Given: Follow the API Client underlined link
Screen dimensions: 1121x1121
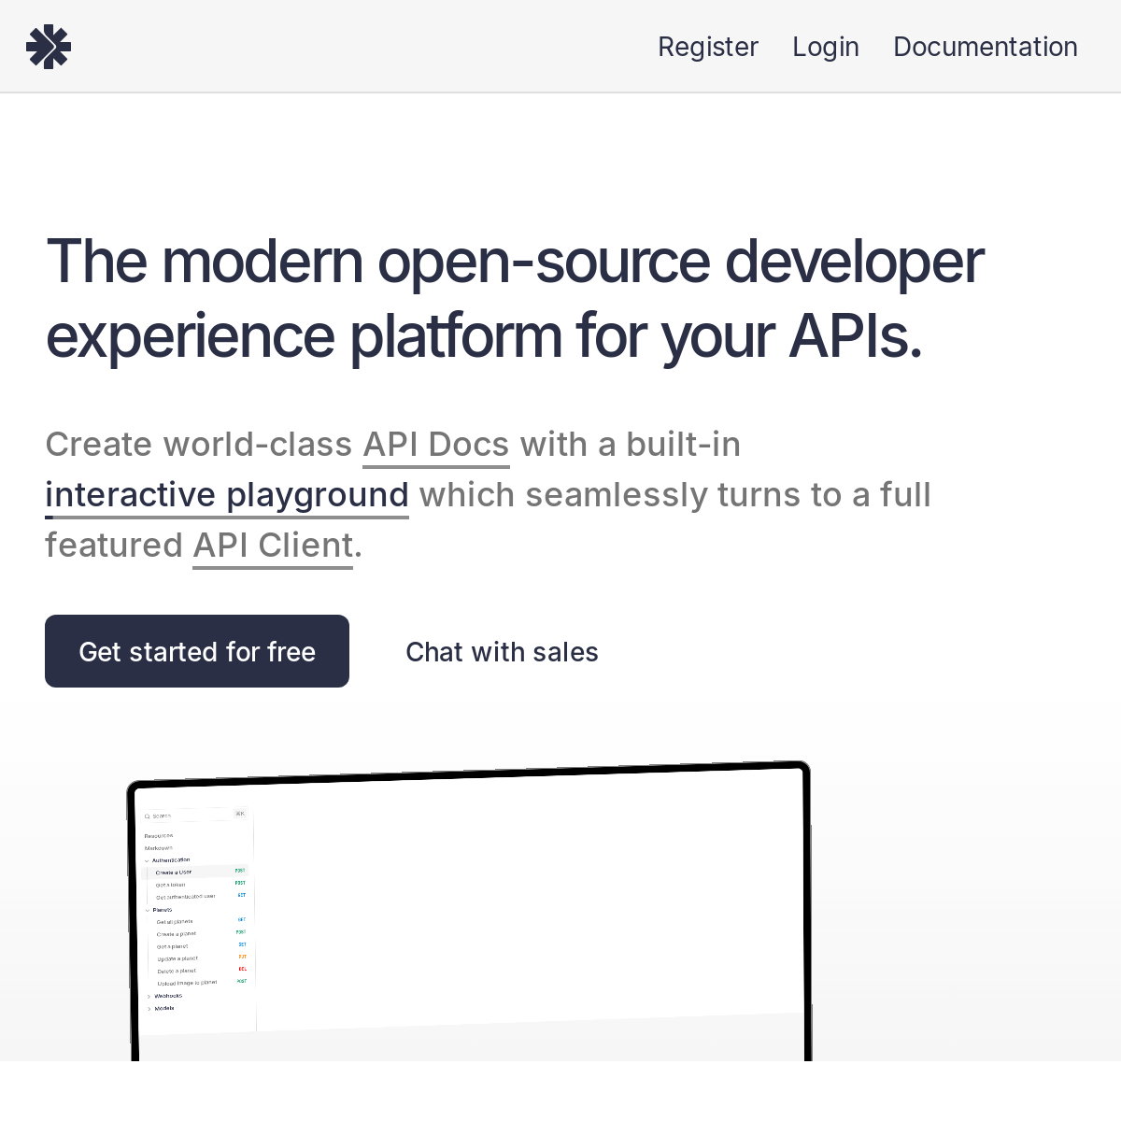Looking at the screenshot, I should click(273, 546).
